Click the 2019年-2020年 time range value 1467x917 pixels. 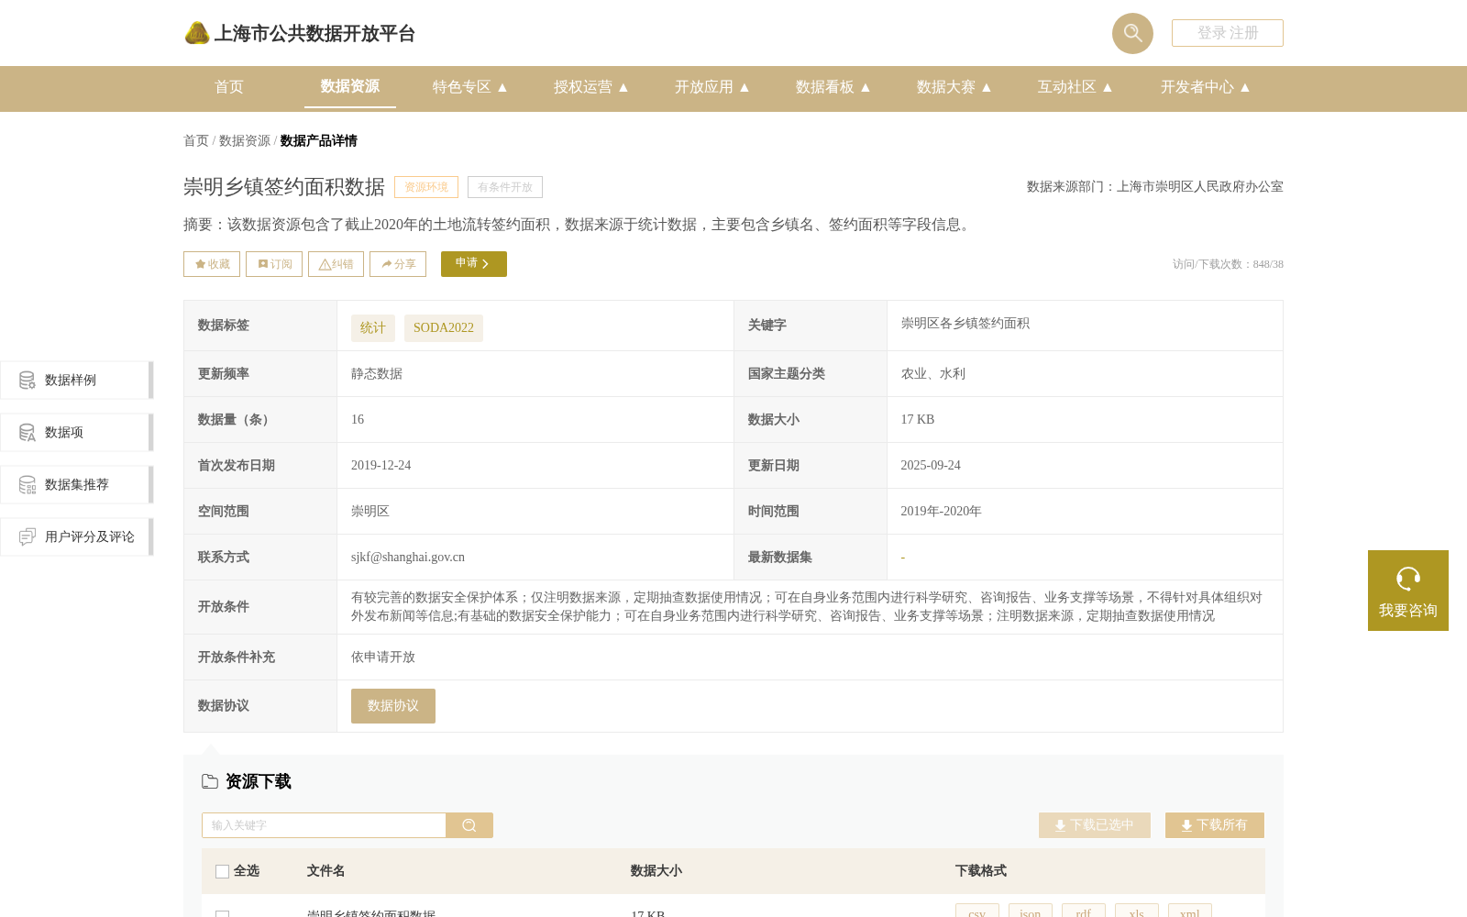pyautogui.click(x=941, y=511)
